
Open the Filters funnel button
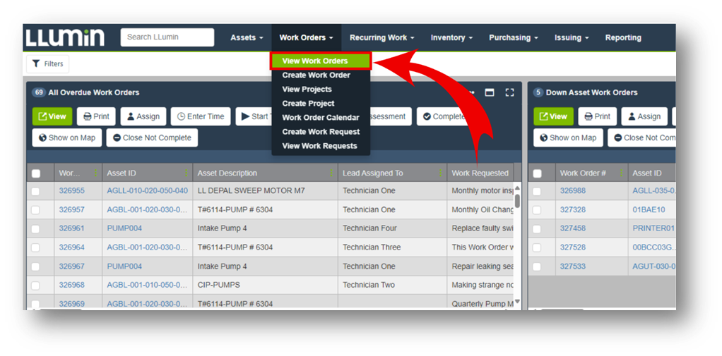(x=48, y=63)
